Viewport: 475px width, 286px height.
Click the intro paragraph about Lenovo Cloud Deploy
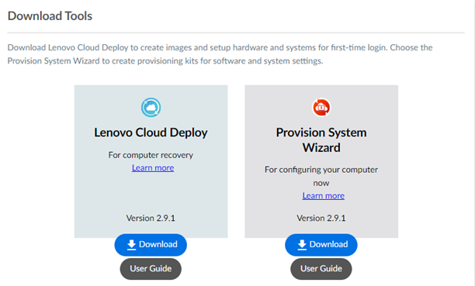[220, 54]
